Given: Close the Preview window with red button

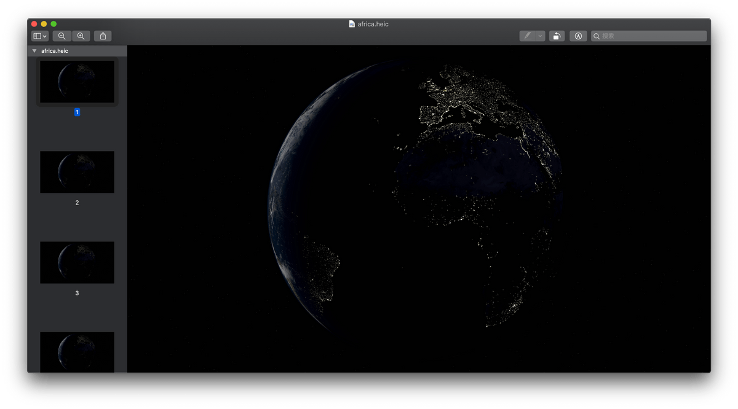Looking at the screenshot, I should click(x=34, y=24).
